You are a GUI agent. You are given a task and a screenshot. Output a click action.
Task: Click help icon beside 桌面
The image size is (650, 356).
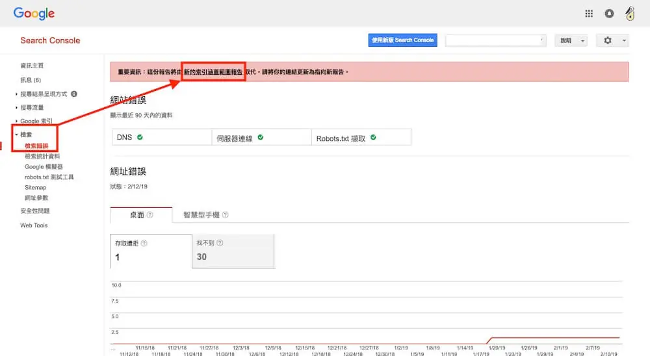pos(150,214)
